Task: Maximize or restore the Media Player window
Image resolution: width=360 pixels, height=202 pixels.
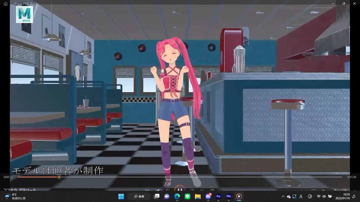Action: (344, 4)
